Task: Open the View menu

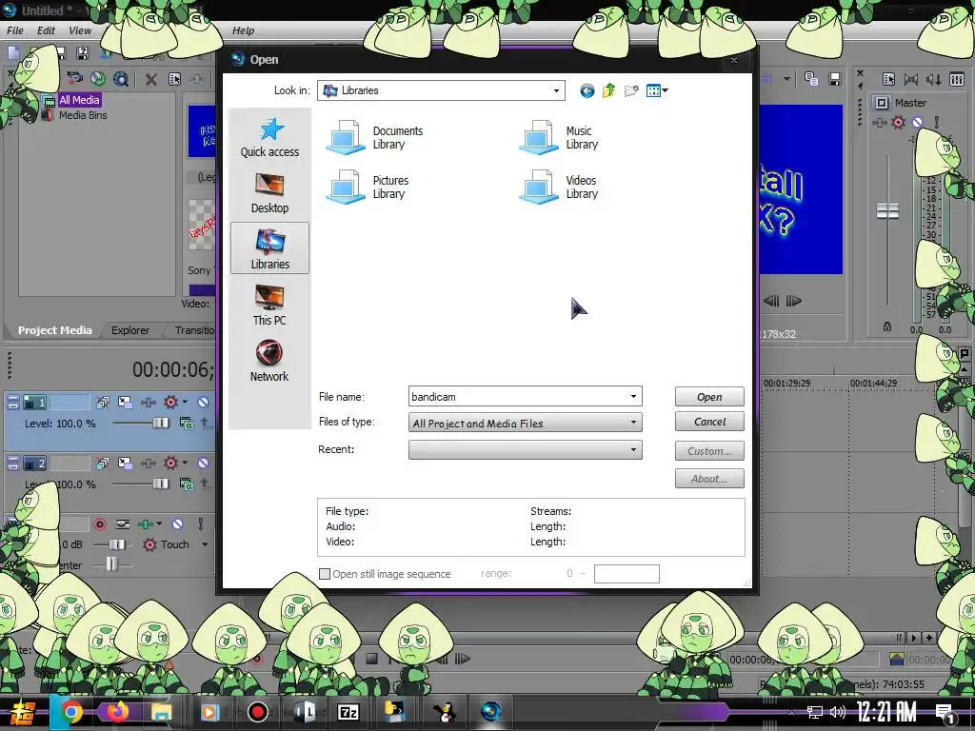Action: pyautogui.click(x=80, y=30)
